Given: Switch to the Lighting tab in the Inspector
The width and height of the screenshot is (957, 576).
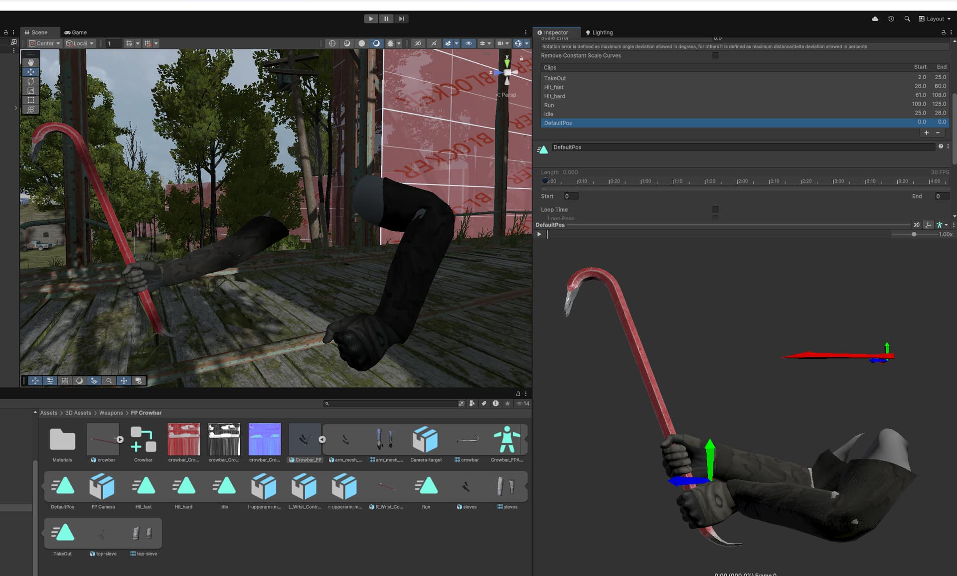Looking at the screenshot, I should [599, 32].
